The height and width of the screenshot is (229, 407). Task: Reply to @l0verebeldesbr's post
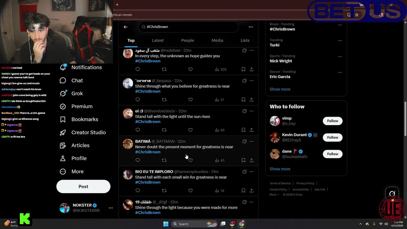click(138, 130)
